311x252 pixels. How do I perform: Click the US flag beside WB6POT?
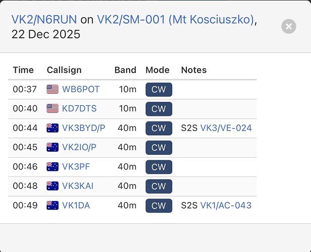point(53,90)
